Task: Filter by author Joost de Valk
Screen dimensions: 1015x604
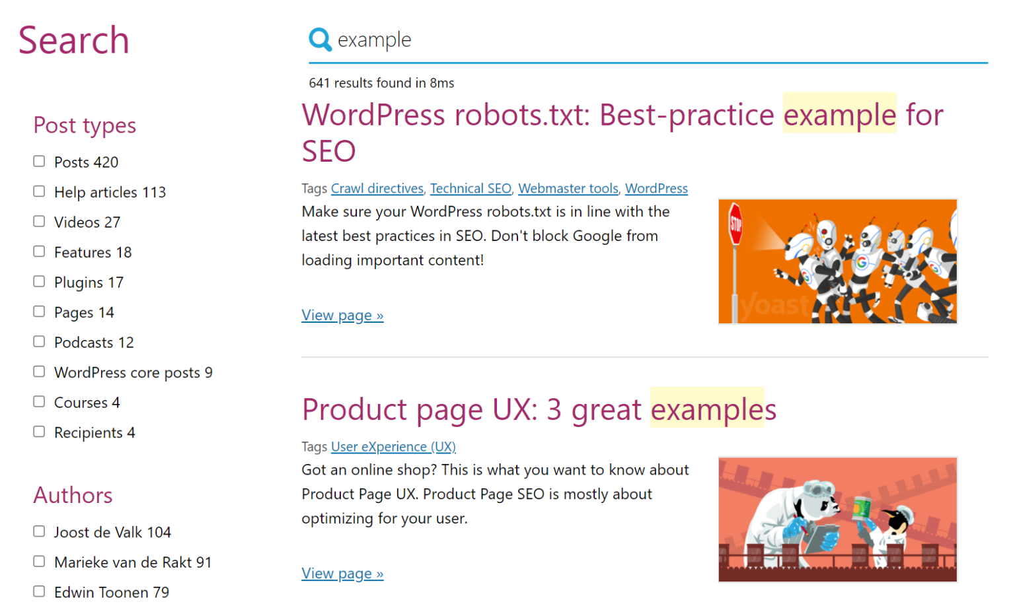Action: pyautogui.click(x=38, y=531)
